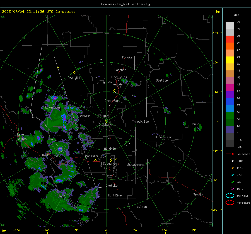Click the RedDeer city label
251x234 pixels.
tap(118, 84)
